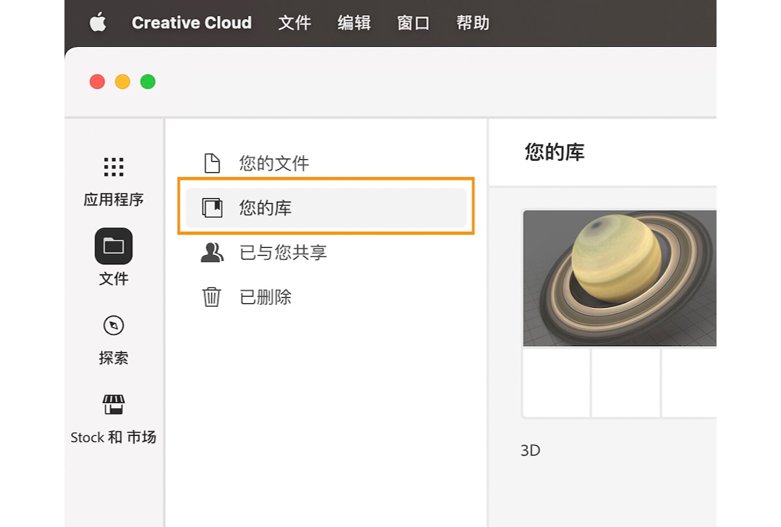The image size is (781, 527).
Task: Click the Stock 和 市场 storefront icon
Action: (114, 405)
